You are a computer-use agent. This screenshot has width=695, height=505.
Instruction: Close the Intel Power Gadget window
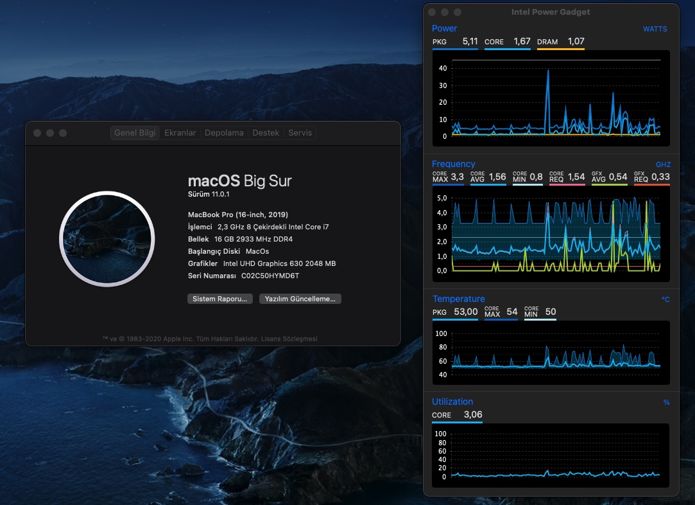pos(432,12)
